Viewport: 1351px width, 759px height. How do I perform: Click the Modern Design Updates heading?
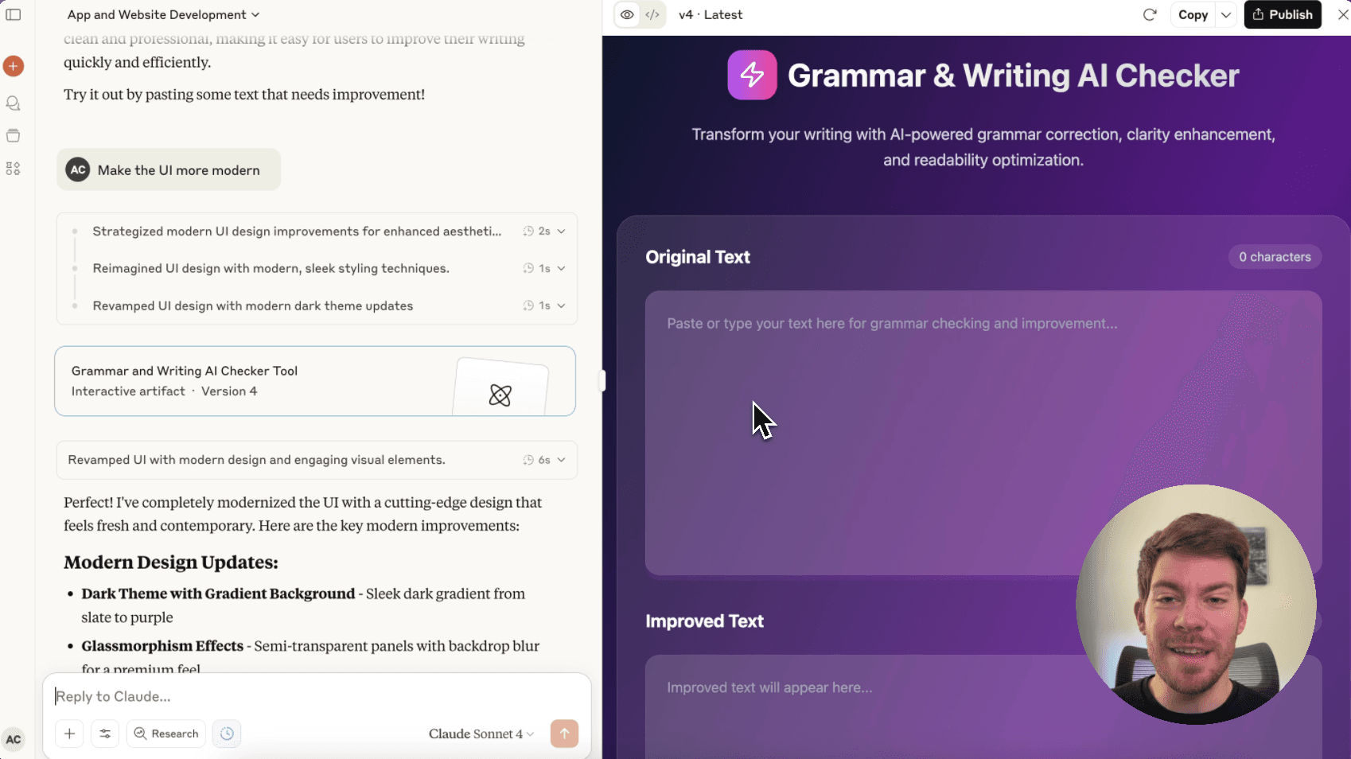171,562
